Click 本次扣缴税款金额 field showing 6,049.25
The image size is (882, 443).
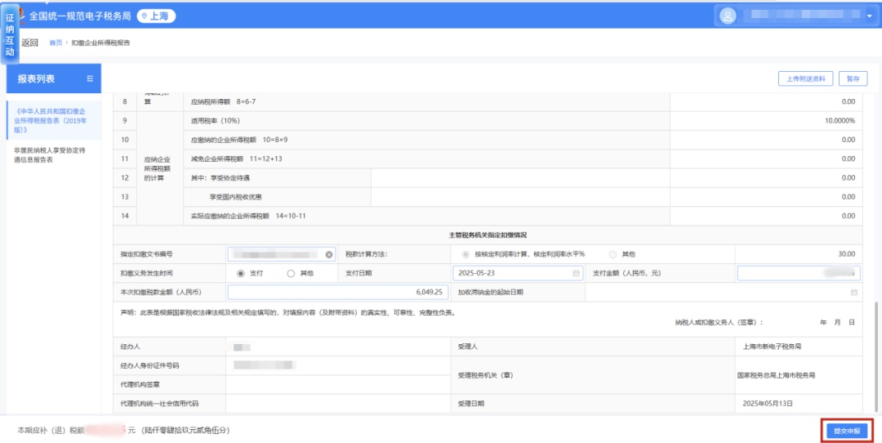pos(338,292)
